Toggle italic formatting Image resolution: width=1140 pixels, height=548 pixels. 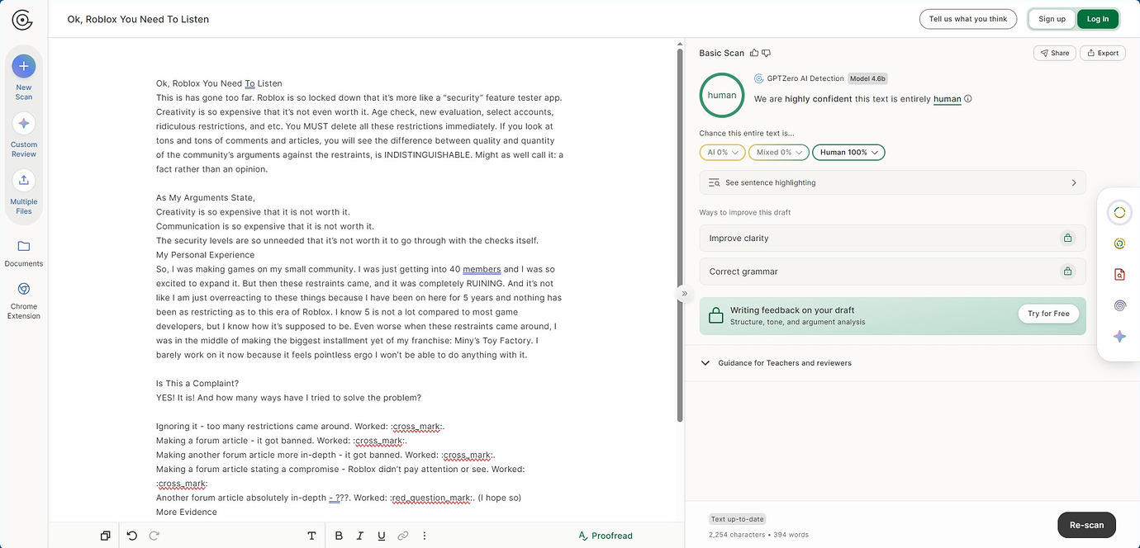(x=360, y=536)
